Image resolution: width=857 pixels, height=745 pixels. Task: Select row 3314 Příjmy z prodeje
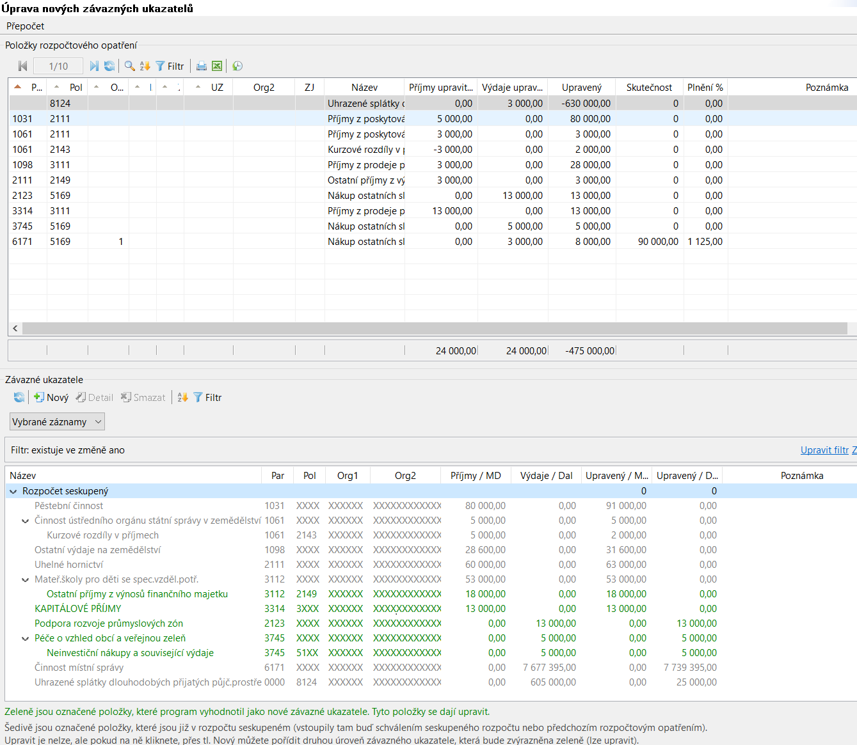tap(433, 210)
